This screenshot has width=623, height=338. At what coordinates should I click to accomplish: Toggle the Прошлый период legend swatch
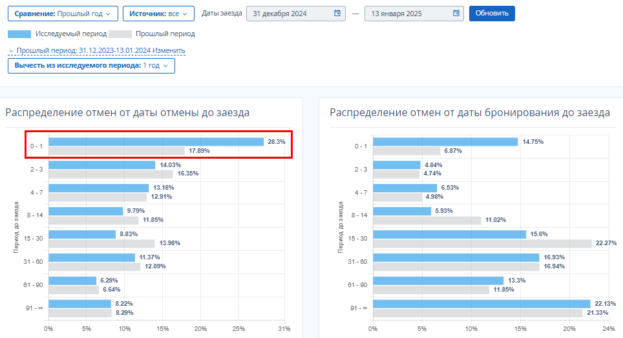click(x=120, y=34)
